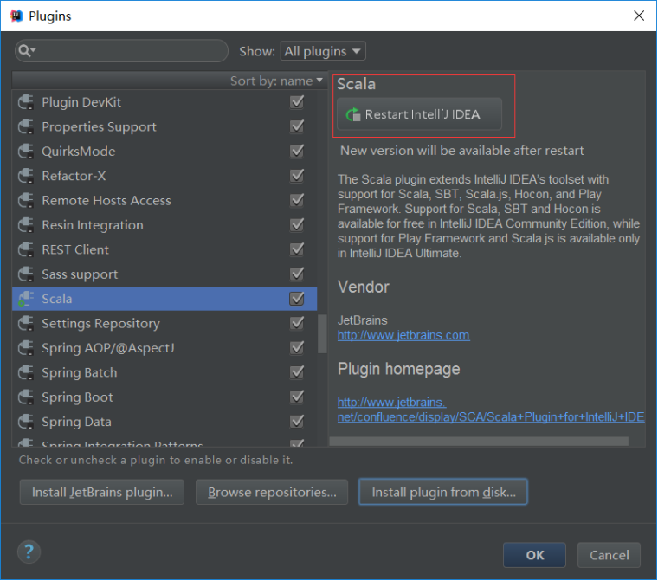Click the plugin list vertical scrollbar
This screenshot has height=581, width=658.
323,332
